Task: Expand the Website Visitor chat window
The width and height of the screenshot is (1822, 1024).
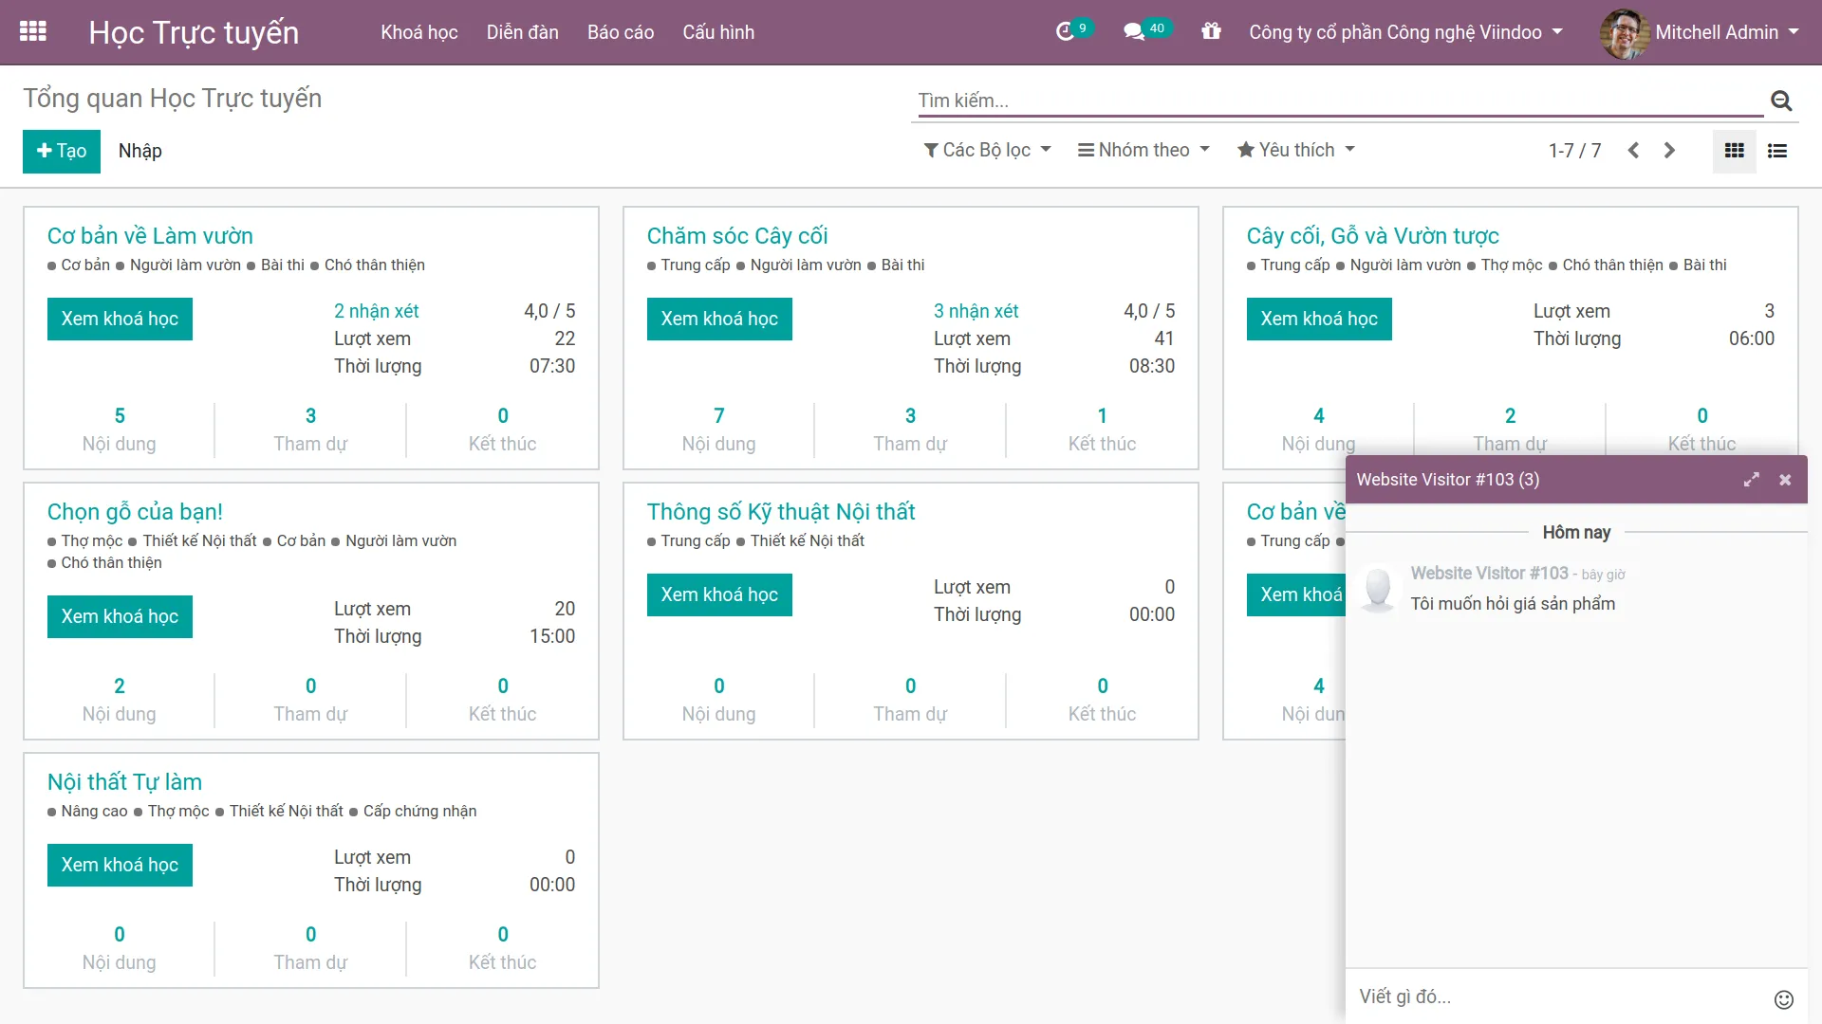Action: click(1751, 480)
